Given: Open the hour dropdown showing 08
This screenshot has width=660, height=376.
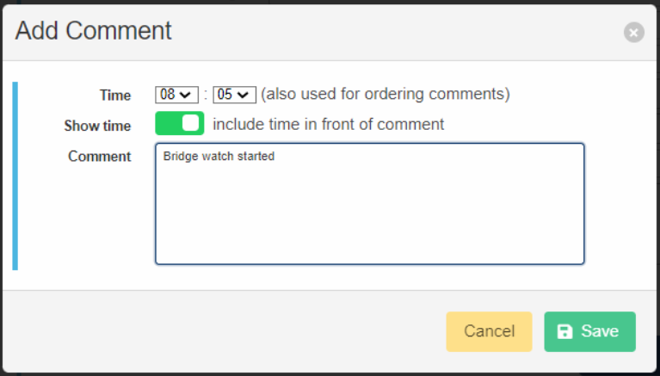Looking at the screenshot, I should pos(176,95).
